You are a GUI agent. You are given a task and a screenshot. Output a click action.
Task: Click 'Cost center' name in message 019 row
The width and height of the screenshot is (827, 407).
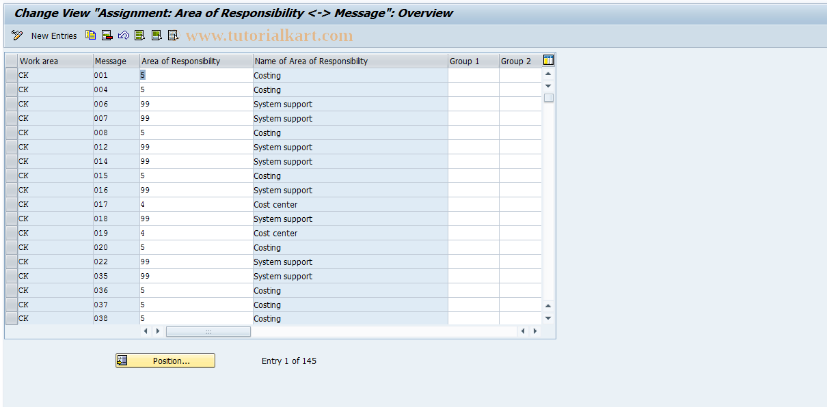pyautogui.click(x=275, y=234)
